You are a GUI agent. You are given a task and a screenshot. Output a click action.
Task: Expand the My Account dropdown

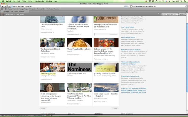(x=9, y=14)
